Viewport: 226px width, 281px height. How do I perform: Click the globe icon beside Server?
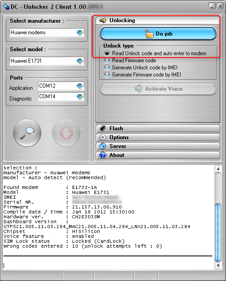click(x=103, y=146)
